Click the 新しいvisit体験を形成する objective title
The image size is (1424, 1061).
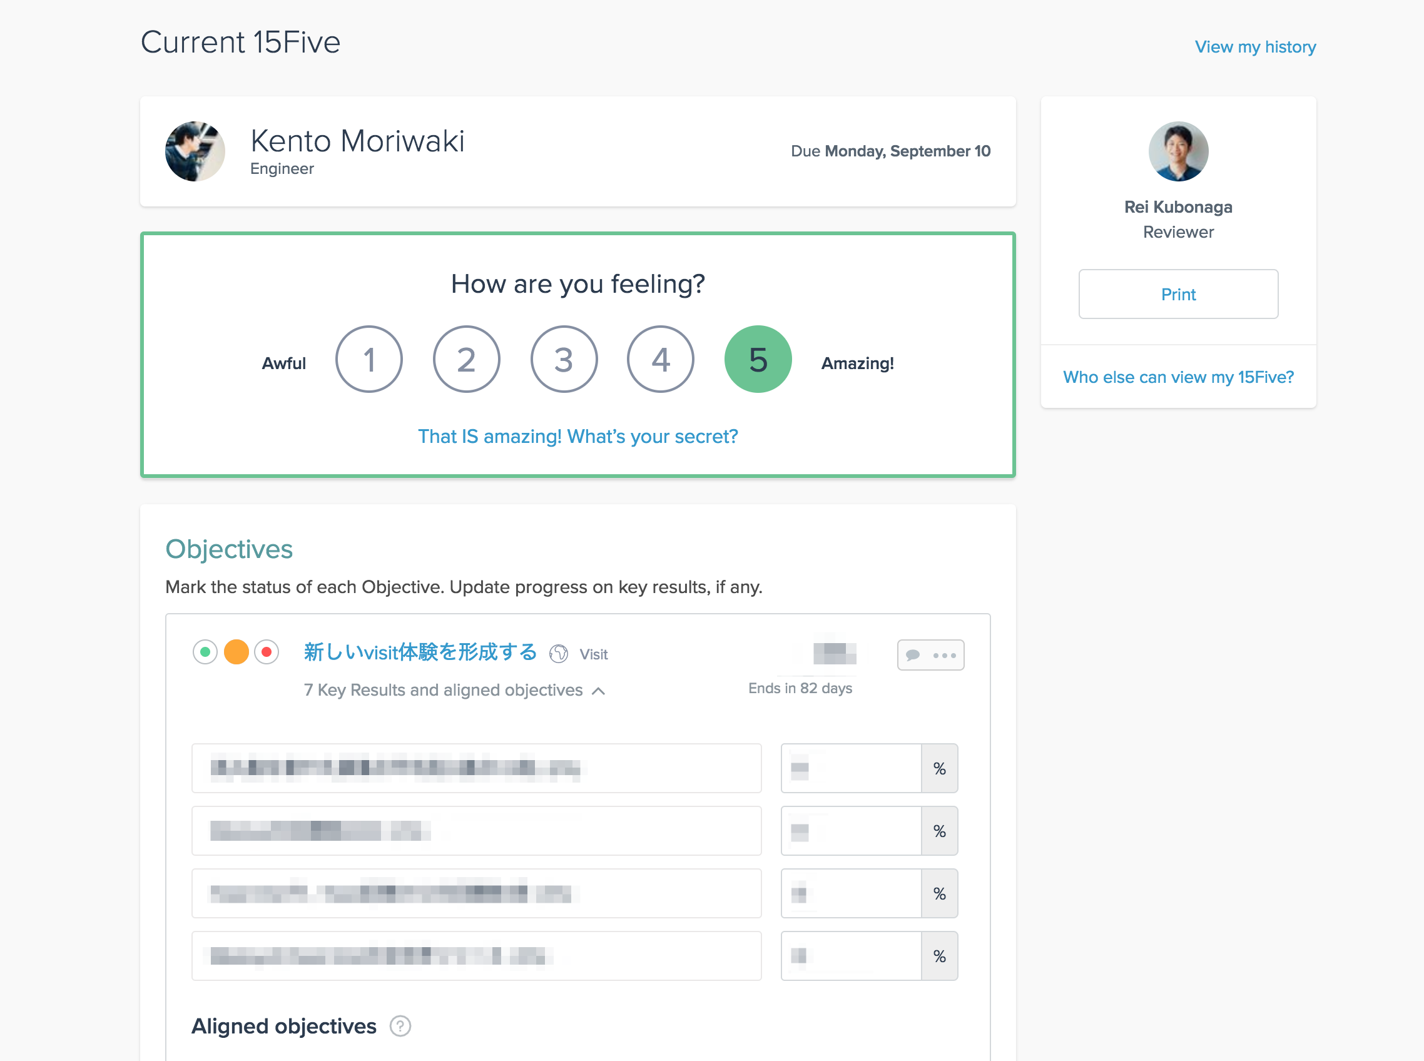click(x=420, y=654)
